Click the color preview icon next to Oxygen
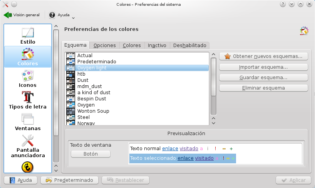Screen dimensions: 315x188 coord(71,105)
